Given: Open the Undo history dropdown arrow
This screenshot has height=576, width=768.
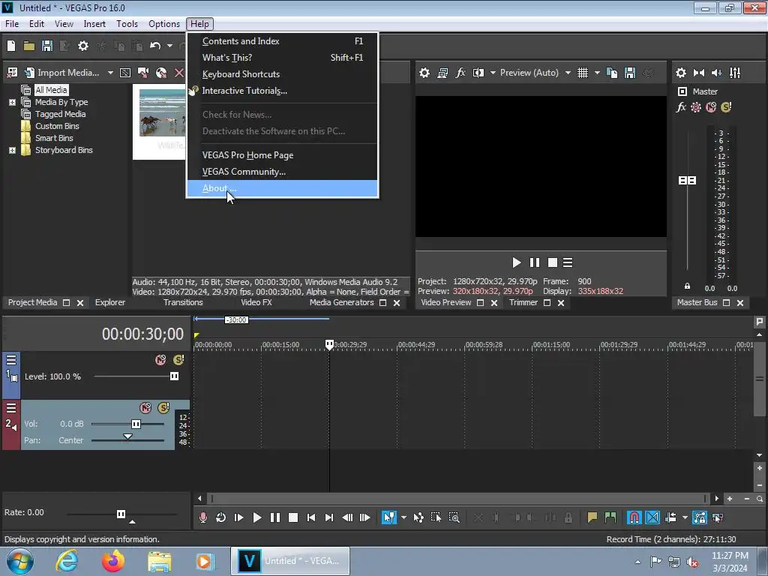Looking at the screenshot, I should coord(169,46).
